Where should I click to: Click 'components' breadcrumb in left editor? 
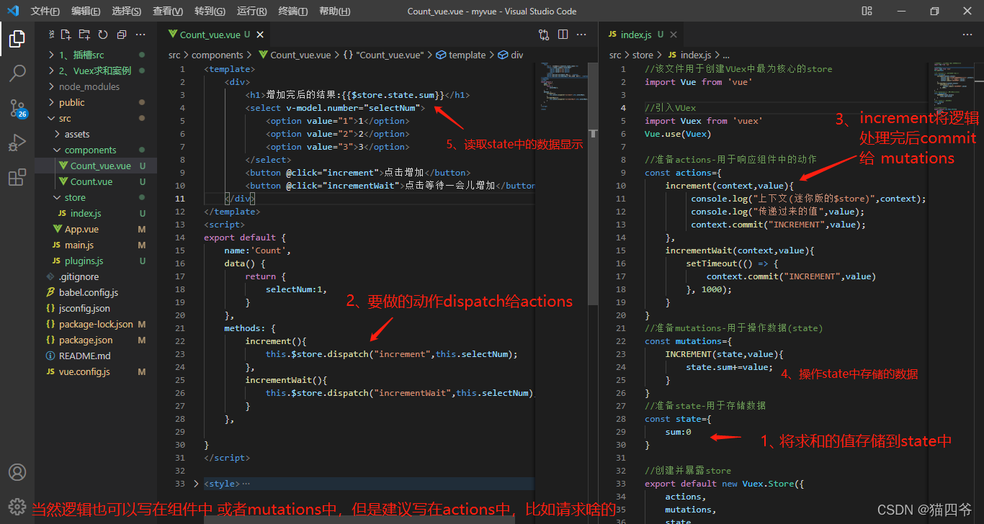(x=218, y=55)
